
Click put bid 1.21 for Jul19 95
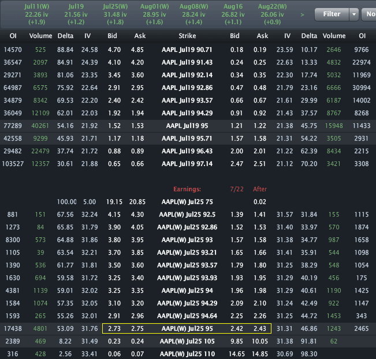(237, 126)
